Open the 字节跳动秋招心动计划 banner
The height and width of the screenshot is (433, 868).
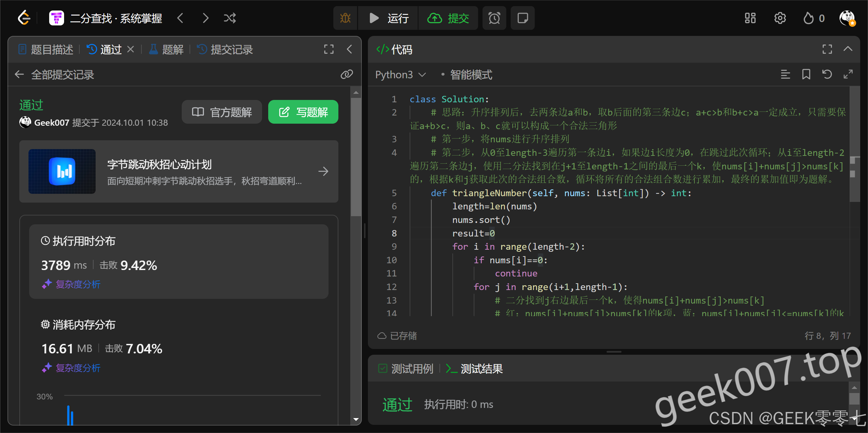pos(179,171)
